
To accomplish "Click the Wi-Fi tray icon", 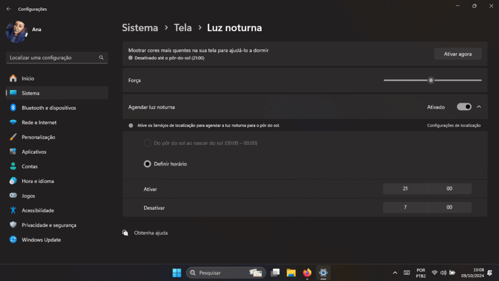I will [x=434, y=273].
